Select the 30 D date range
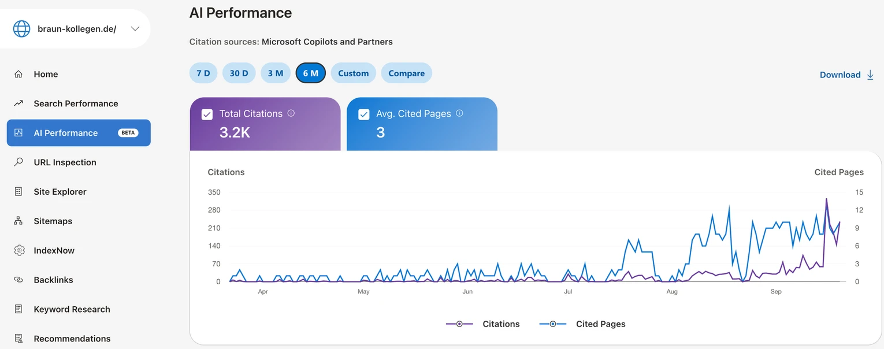This screenshot has height=349, width=884. pos(239,73)
